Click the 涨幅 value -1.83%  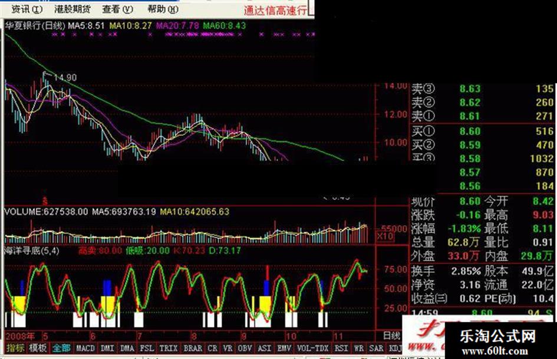[x=464, y=229]
